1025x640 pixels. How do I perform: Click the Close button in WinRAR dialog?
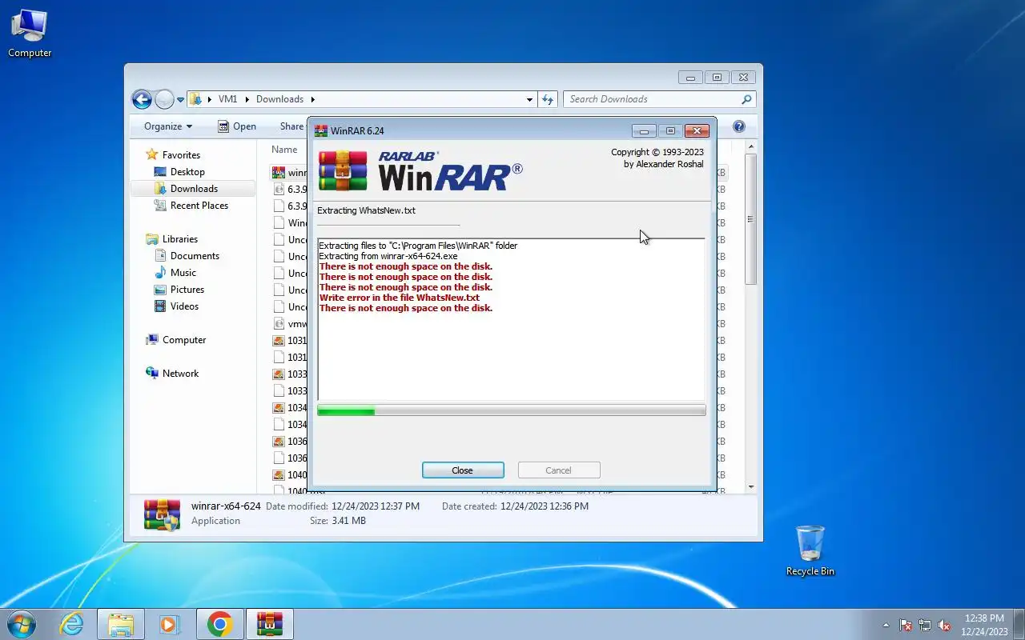[x=463, y=470]
